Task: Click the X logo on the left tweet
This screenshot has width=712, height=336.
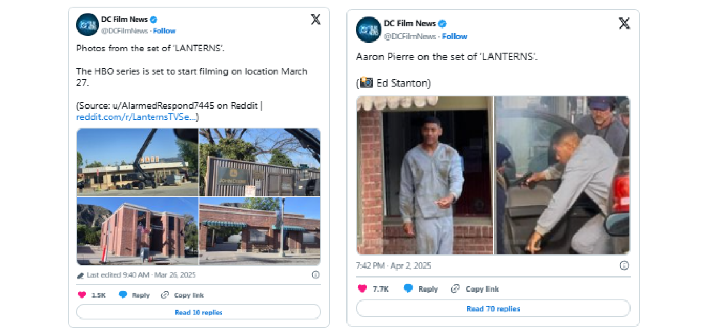Action: pos(315,19)
